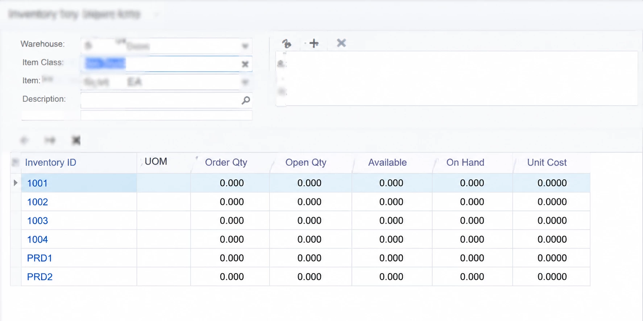Select the Open Qty 0.000 cell for 1001
This screenshot has width=643, height=321.
click(311, 183)
